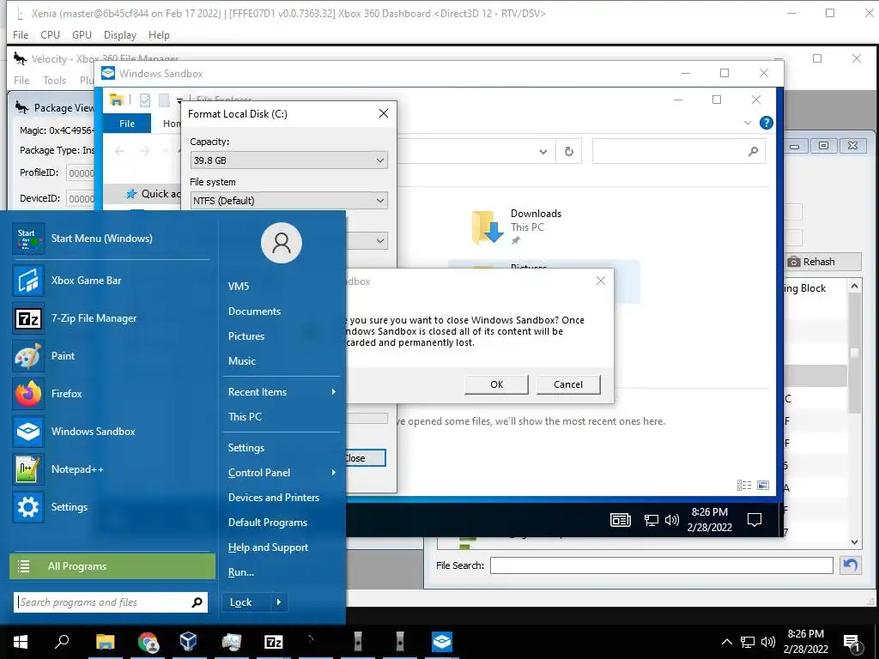Dismiss the sandbox confirmation dialog with X

coord(600,281)
